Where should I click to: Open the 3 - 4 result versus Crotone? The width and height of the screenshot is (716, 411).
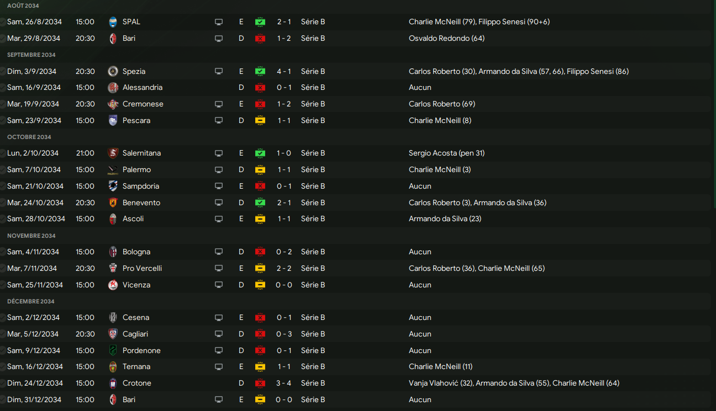pos(284,383)
